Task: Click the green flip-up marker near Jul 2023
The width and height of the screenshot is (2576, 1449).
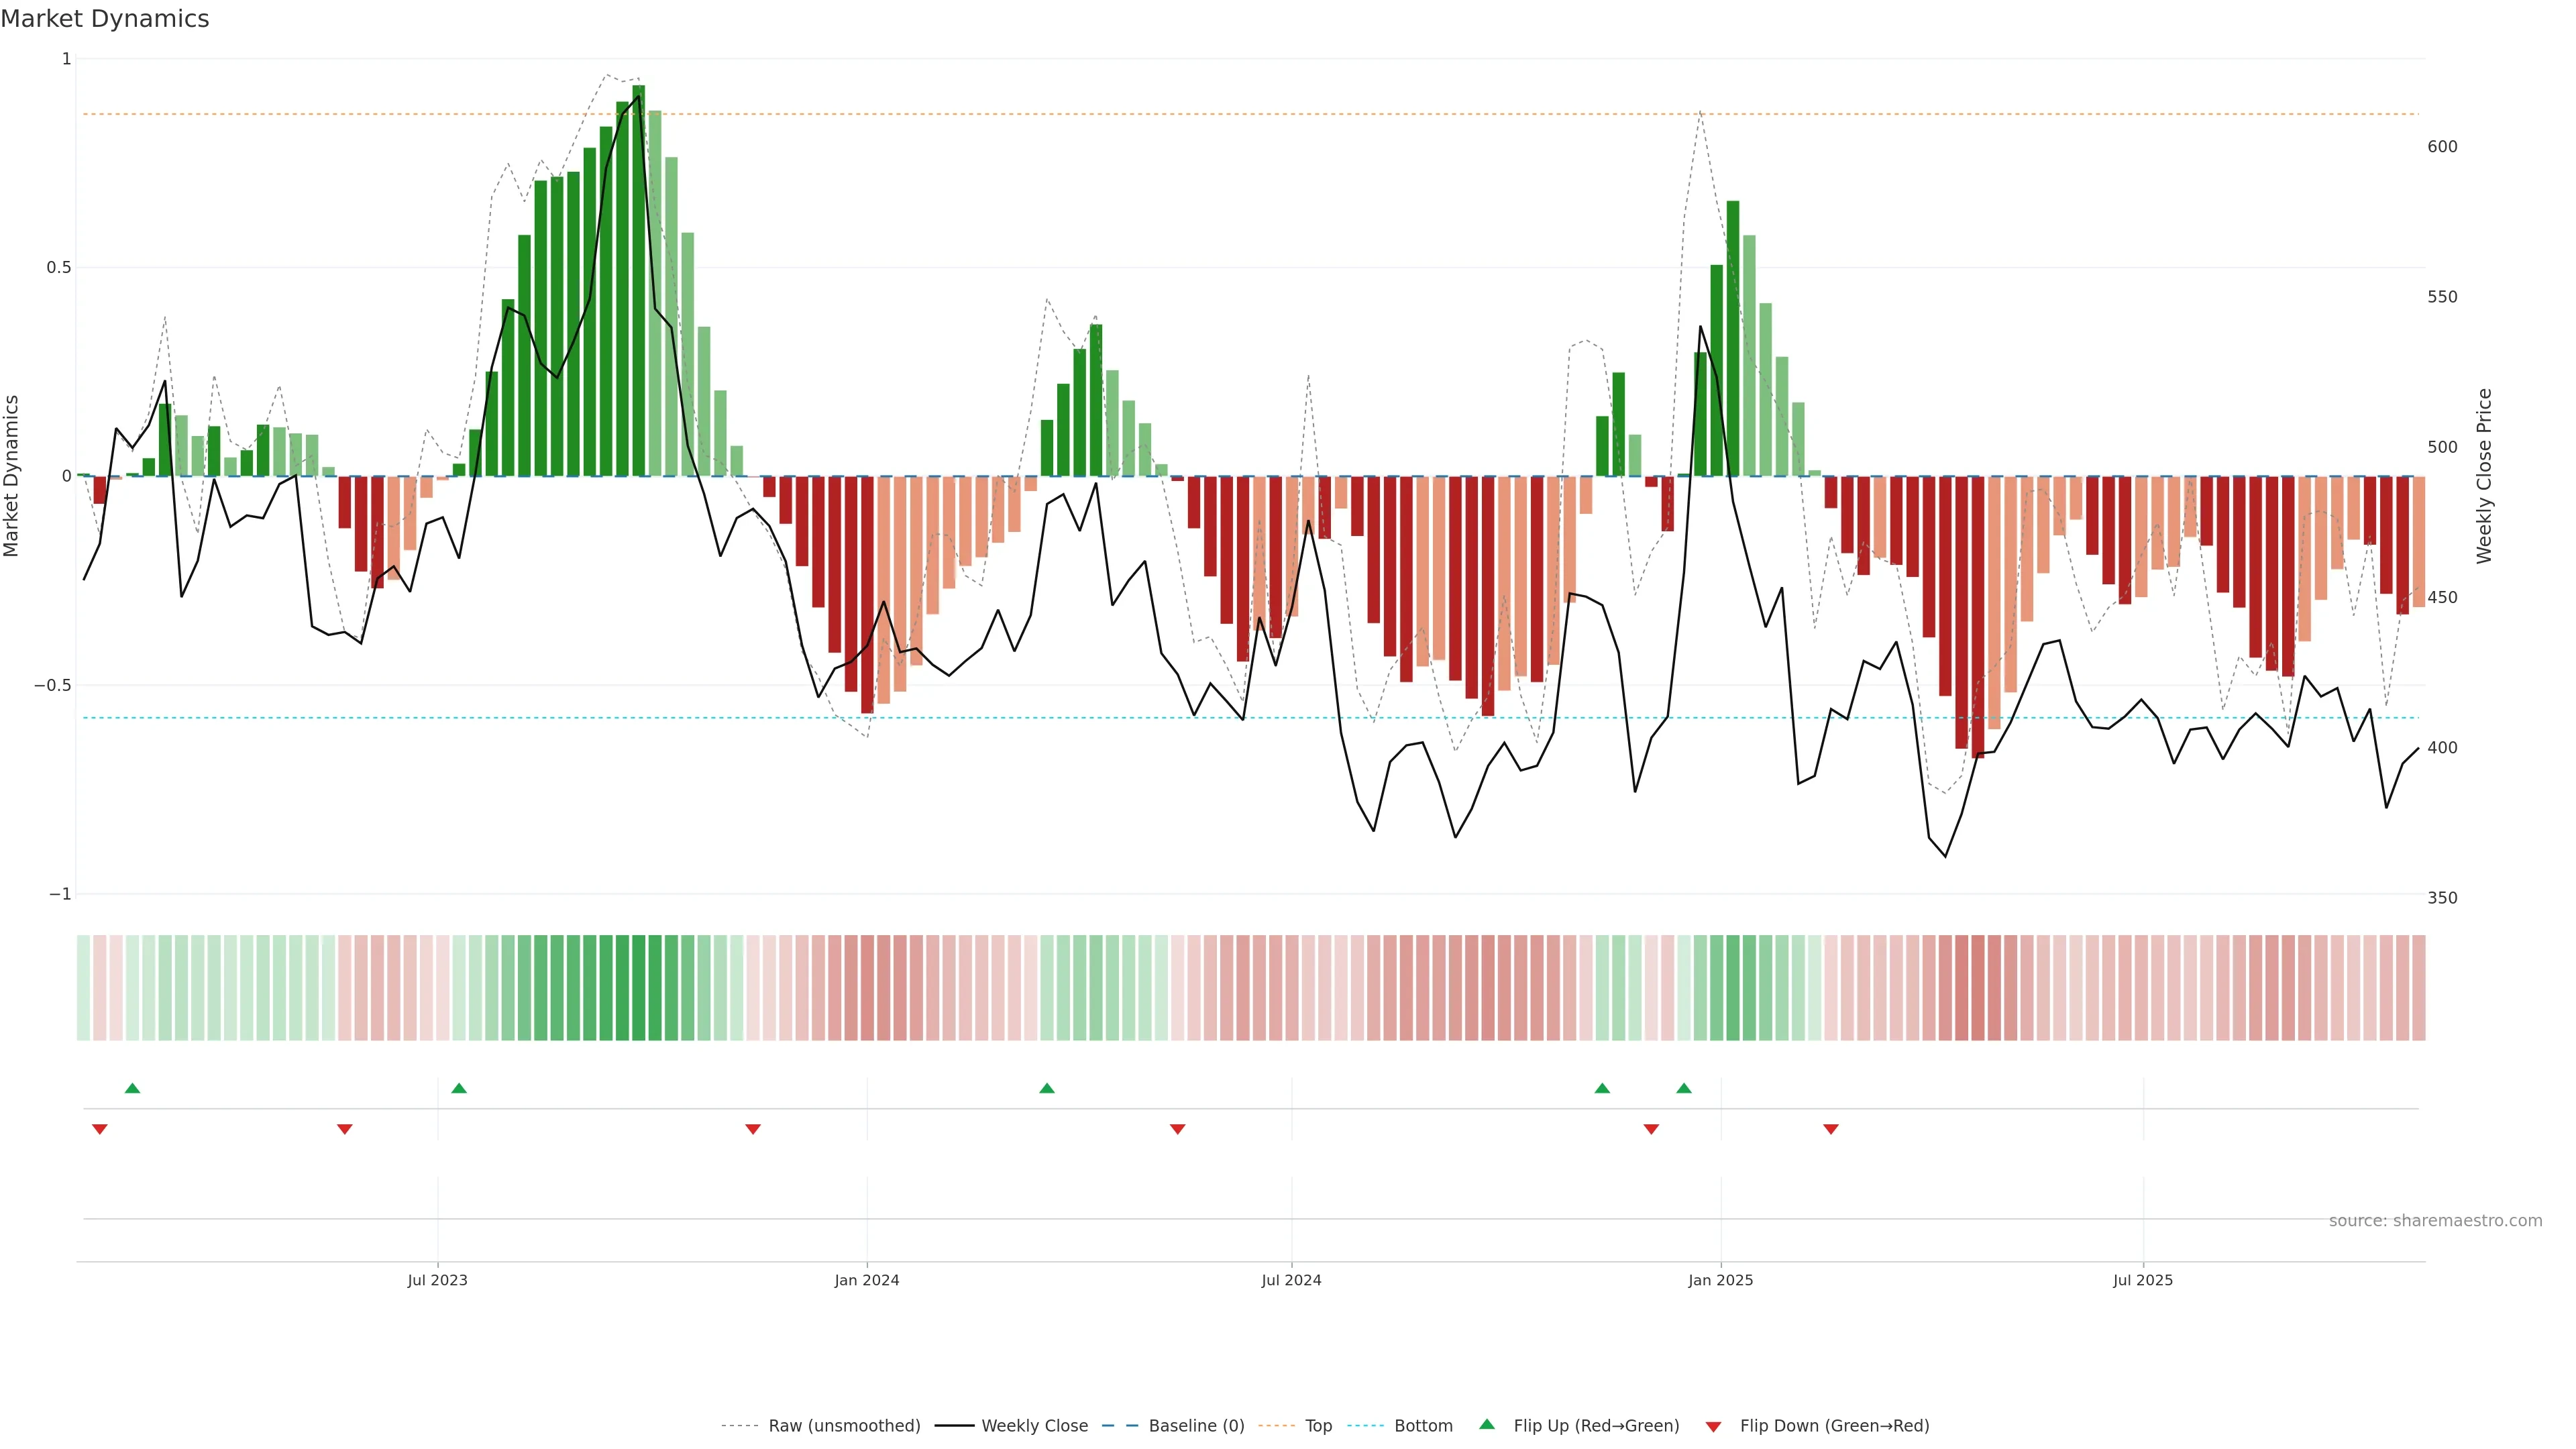Action: 459,1088
